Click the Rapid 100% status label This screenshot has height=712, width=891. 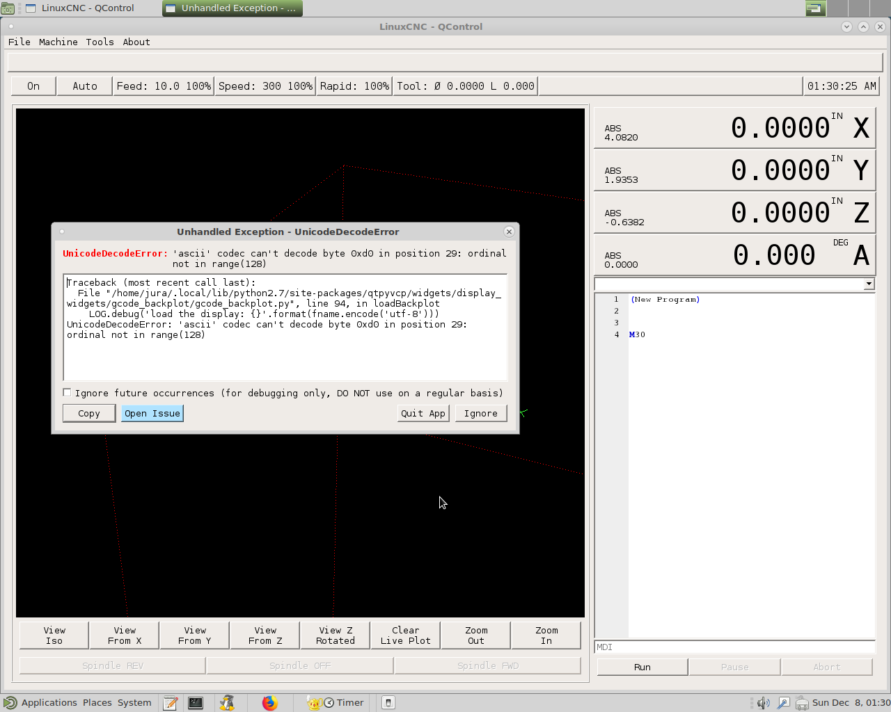[x=354, y=86]
